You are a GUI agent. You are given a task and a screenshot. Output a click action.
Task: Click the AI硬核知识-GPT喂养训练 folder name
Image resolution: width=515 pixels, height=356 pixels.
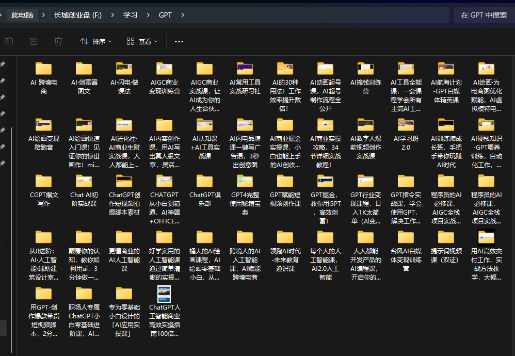pos(486,152)
